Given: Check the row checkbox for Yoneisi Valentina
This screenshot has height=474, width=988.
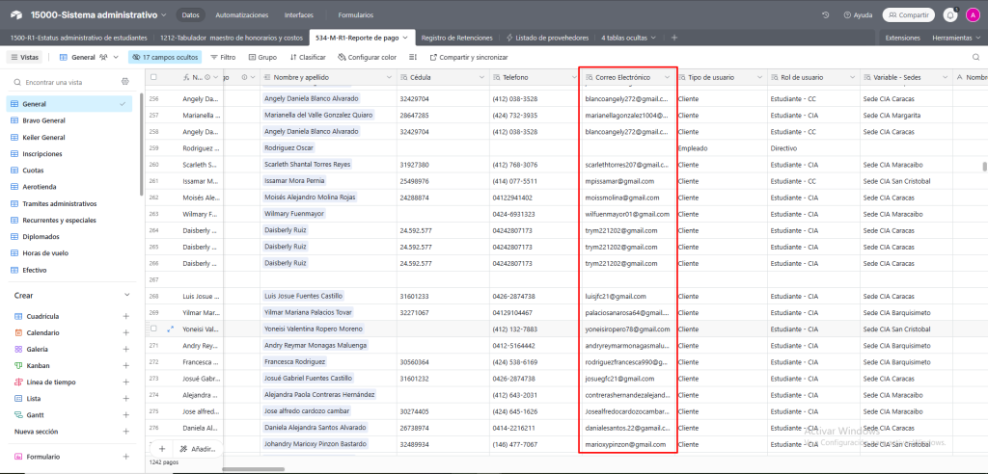Looking at the screenshot, I should 153,329.
